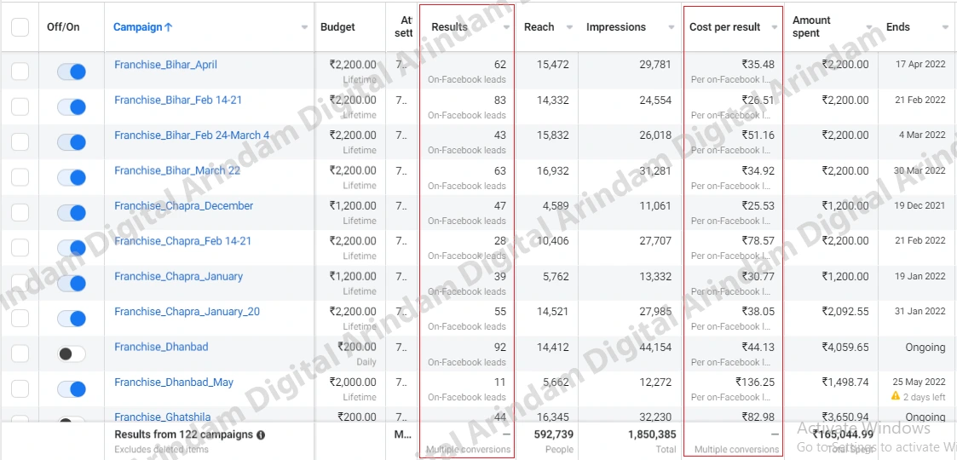Screen dimensions: 957x460
Task: Open the Amount spent column dropdown
Action: (870, 28)
